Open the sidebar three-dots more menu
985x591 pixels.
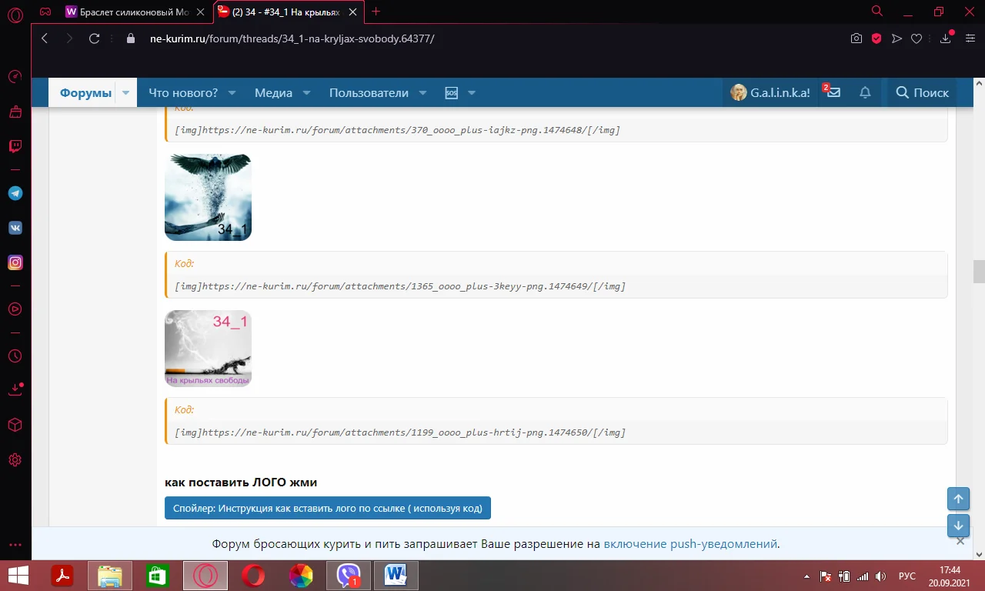click(x=15, y=545)
